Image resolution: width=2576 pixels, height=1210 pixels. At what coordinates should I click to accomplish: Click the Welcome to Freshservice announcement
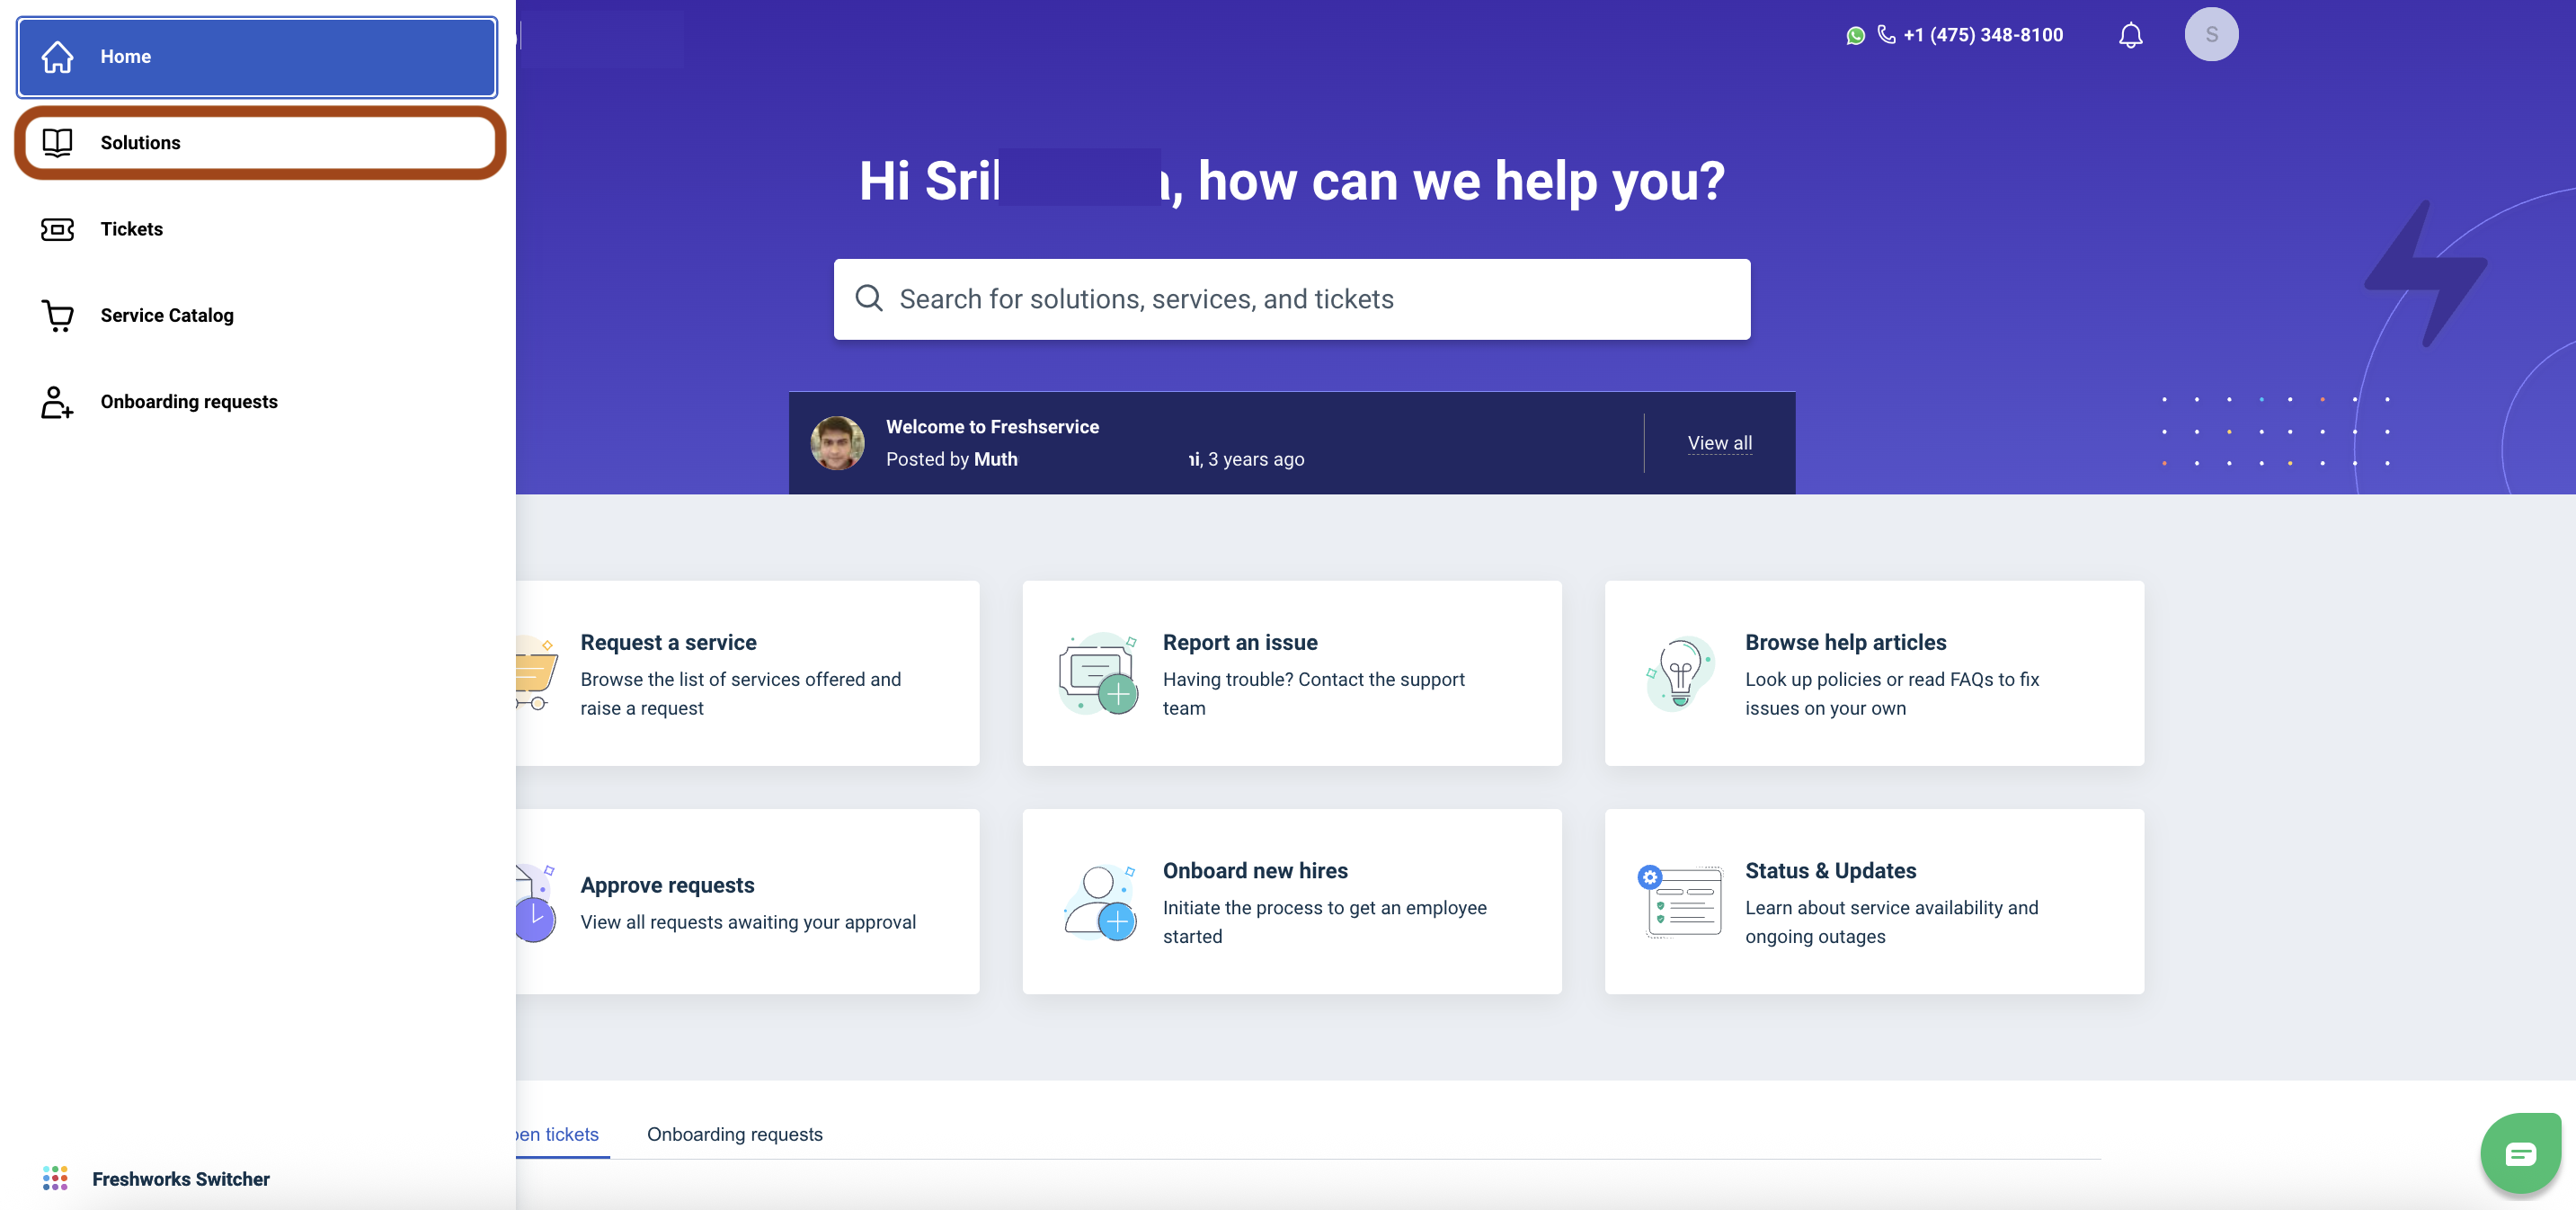[x=992, y=427]
